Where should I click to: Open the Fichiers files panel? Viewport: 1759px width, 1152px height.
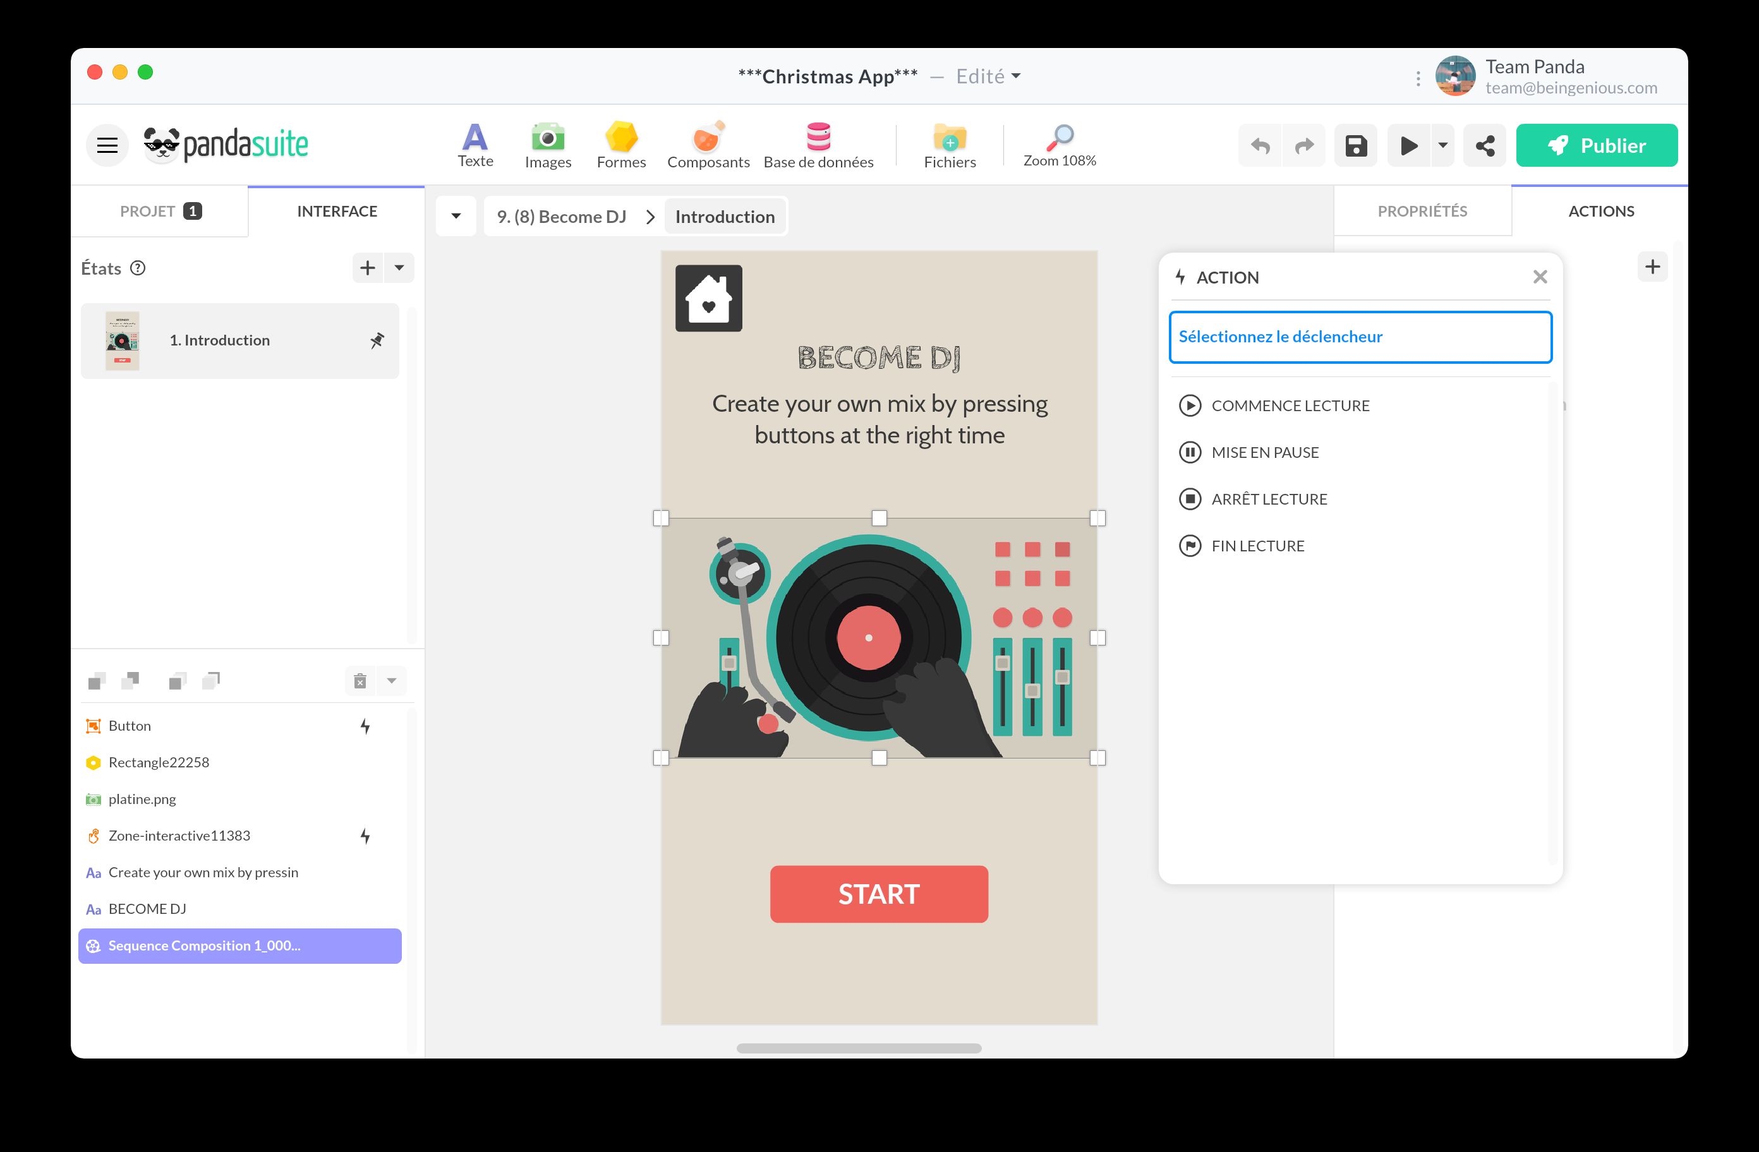click(x=949, y=145)
